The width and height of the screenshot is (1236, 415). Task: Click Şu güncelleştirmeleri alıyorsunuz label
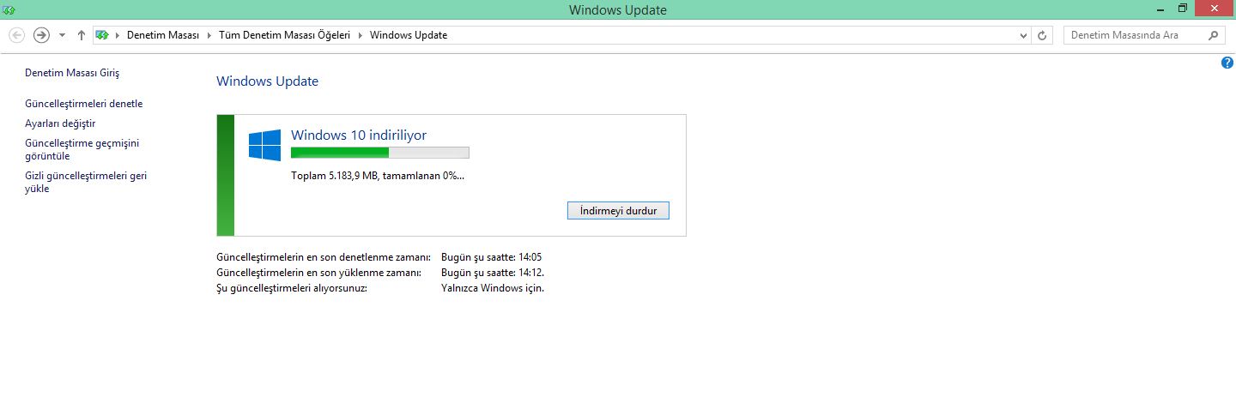(292, 288)
